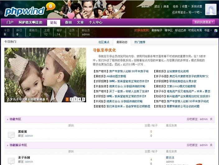
Task: Open post 职场忧郁症也分男女款
Action: tap(183, 81)
